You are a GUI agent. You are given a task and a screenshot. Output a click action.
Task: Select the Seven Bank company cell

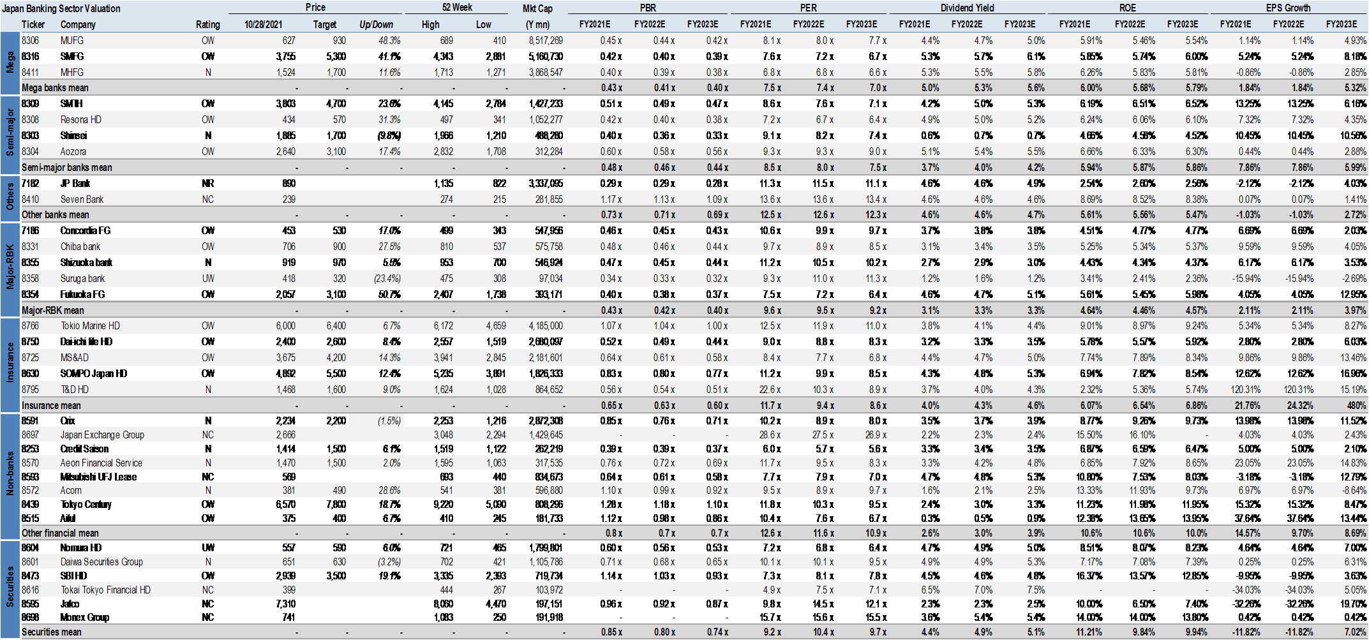82,199
